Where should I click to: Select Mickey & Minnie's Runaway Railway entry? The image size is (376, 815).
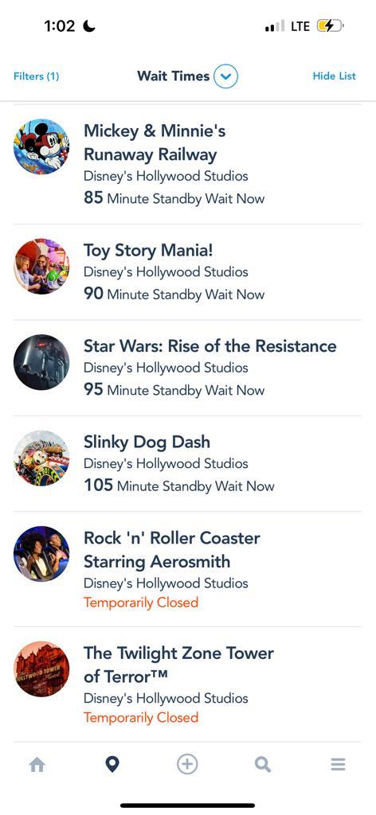tap(187, 164)
